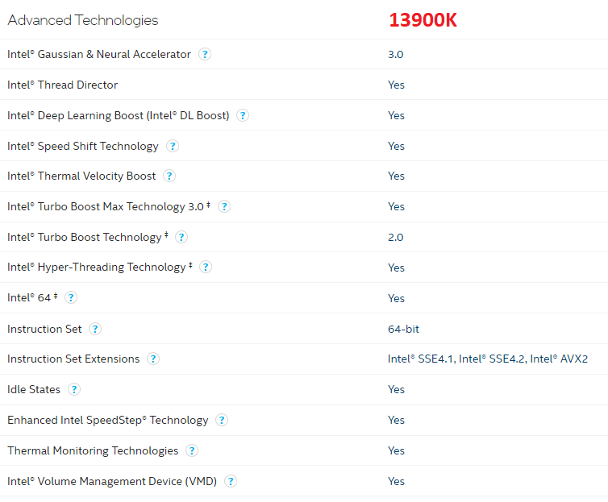Click the red 13900K label
The width and height of the screenshot is (608, 502).
423,20
